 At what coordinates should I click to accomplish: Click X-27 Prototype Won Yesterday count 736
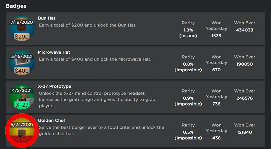pos(216,104)
